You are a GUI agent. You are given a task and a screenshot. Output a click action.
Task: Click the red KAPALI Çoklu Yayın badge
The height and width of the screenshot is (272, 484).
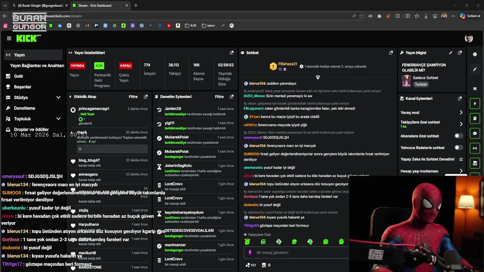click(126, 66)
